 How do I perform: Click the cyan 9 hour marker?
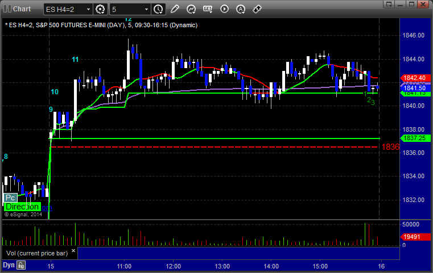coord(51,110)
